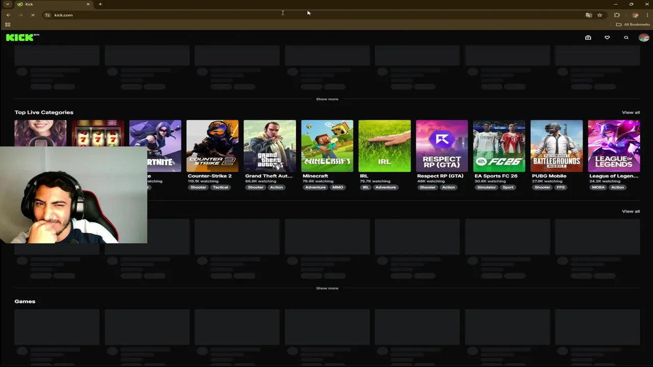Open IRL category thumbnail
Viewport: 653px width, 367px height.
coord(385,146)
